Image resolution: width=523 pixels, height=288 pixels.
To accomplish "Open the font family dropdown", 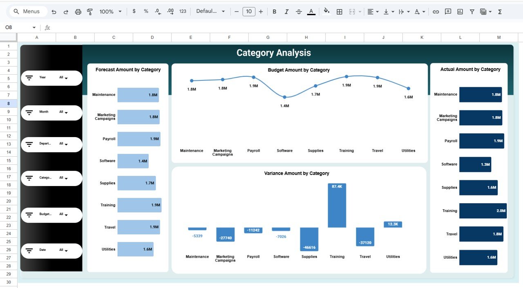I will point(210,11).
